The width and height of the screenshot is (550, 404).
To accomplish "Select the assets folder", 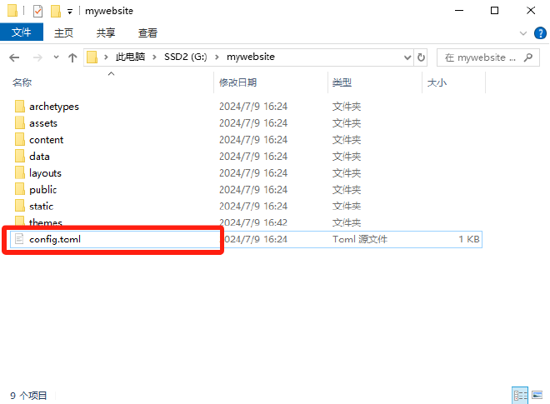I will point(43,123).
